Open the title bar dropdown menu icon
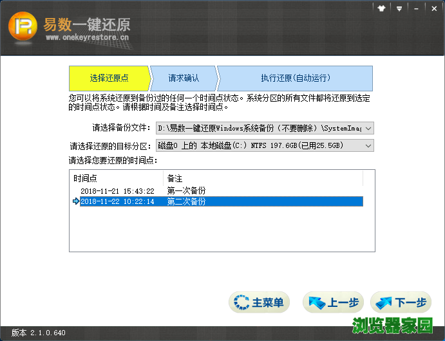445x341 pixels. point(399,8)
